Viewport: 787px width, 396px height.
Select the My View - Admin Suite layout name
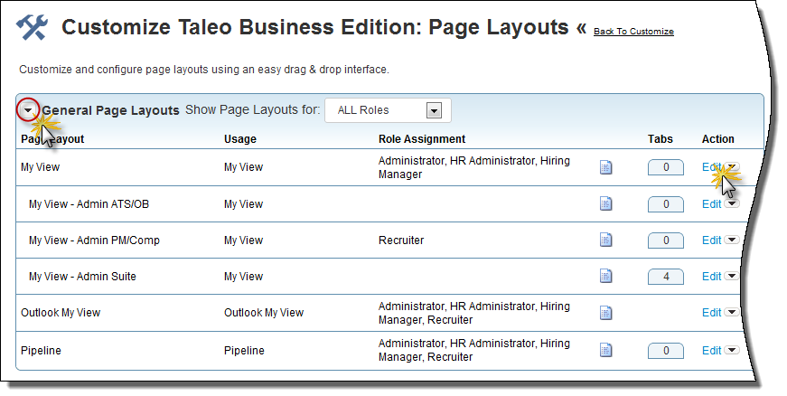tap(82, 277)
